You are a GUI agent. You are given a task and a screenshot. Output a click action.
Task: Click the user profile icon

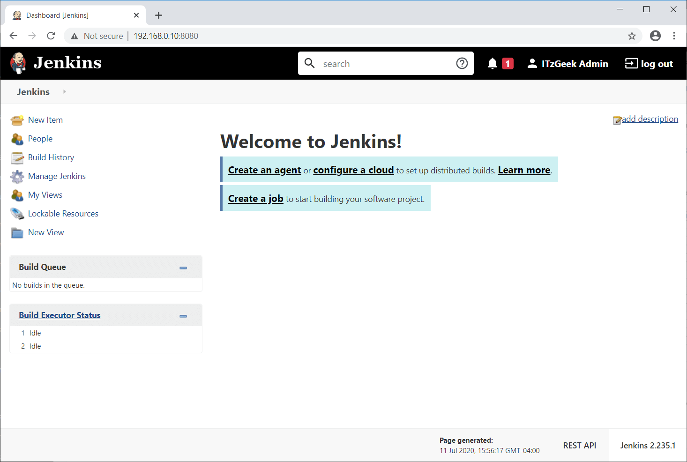(x=532, y=63)
